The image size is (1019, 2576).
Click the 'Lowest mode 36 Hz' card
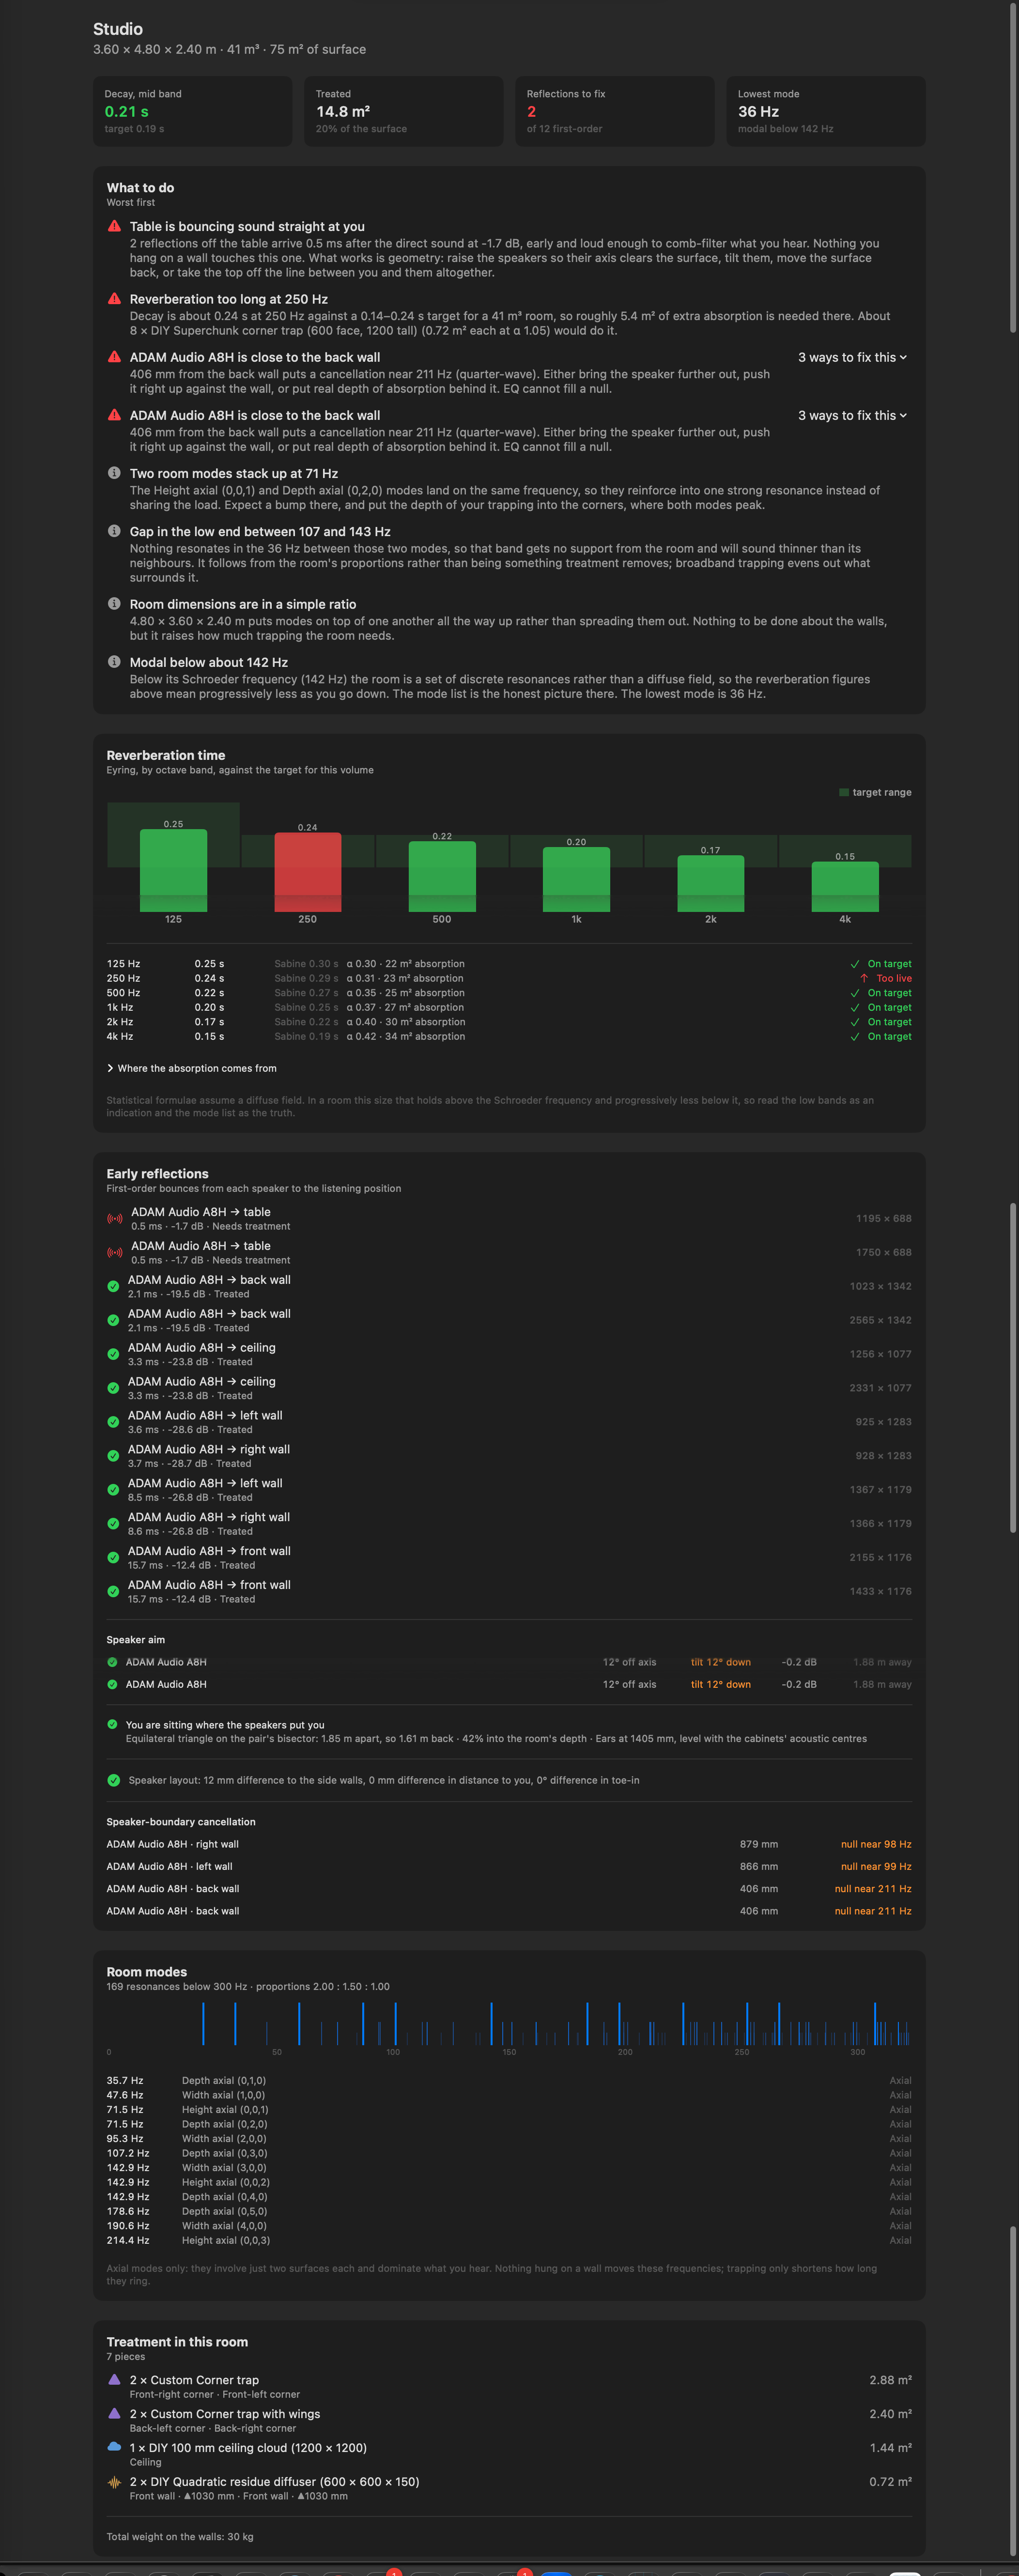coord(826,111)
